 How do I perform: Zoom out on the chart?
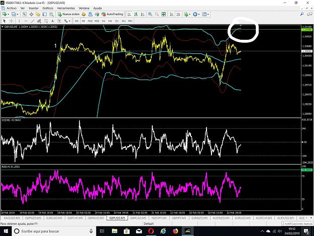click(x=157, y=14)
